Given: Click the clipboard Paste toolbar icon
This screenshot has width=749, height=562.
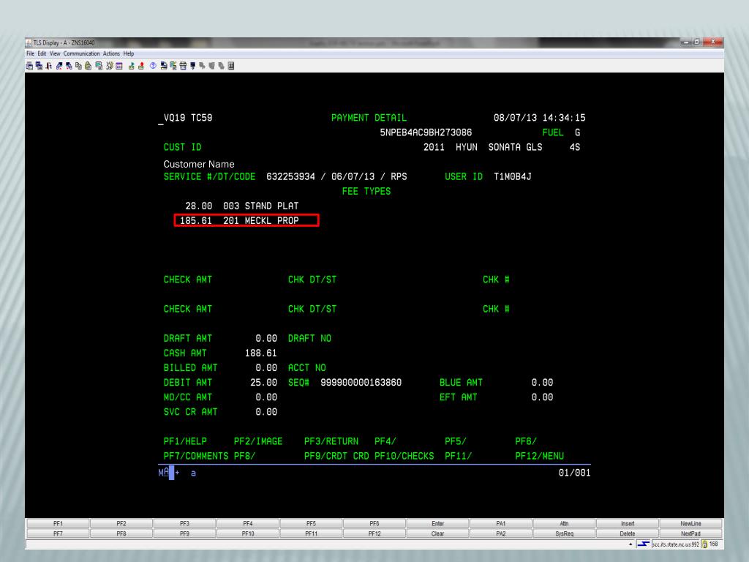Looking at the screenshot, I should 88,66.
